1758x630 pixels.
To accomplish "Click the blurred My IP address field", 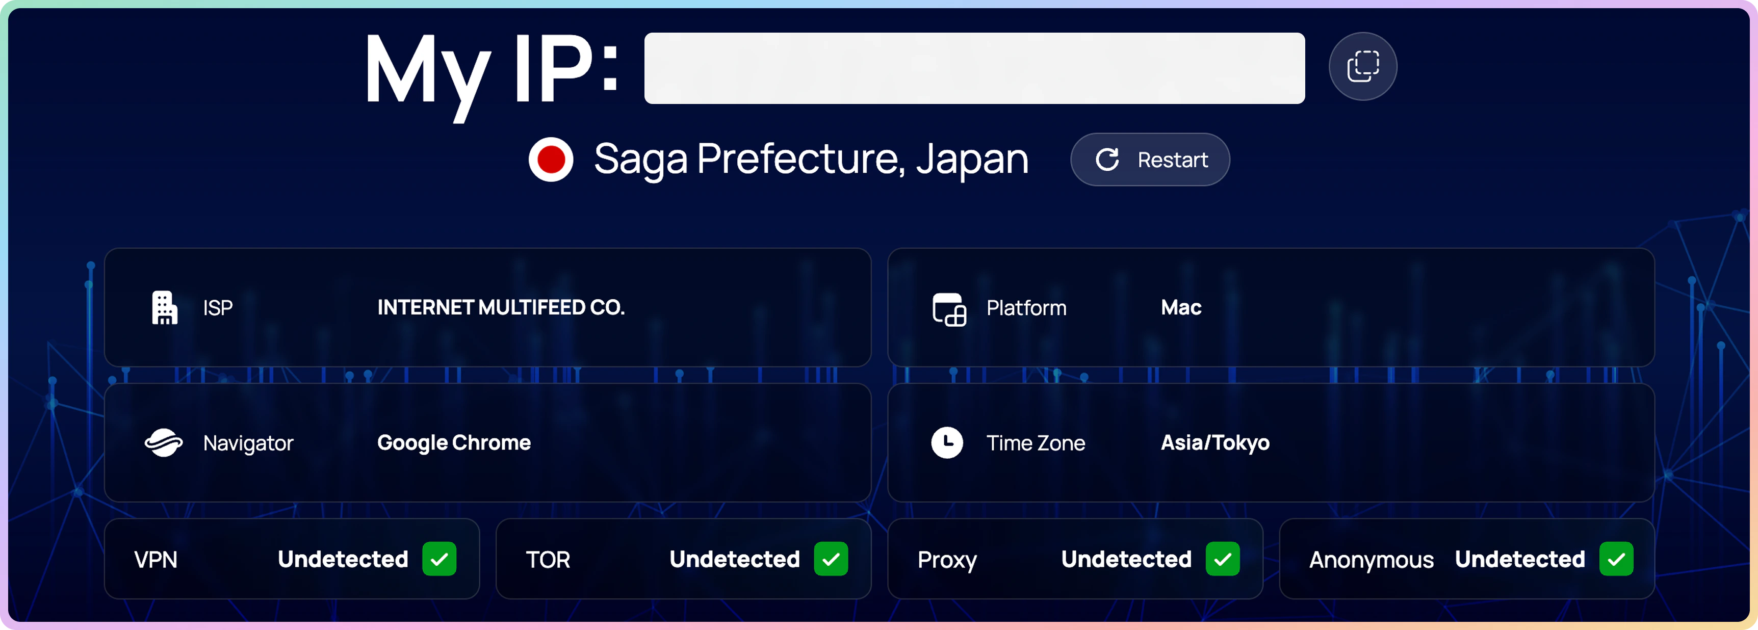I will [974, 68].
